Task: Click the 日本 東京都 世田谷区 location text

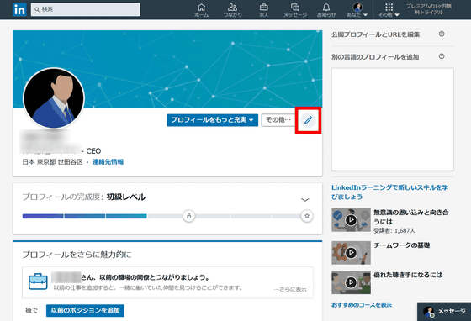Action: click(52, 162)
